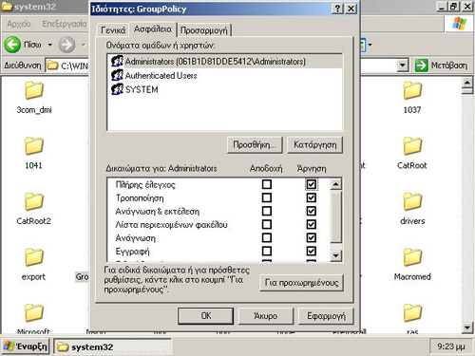Click the system32 taskbar button
Screen dimensions: 475x356
tap(112, 347)
